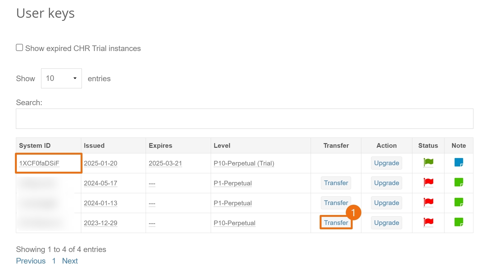Click the red status flag in 2024-01-13 row
The height and width of the screenshot is (280, 498).
(x=428, y=202)
